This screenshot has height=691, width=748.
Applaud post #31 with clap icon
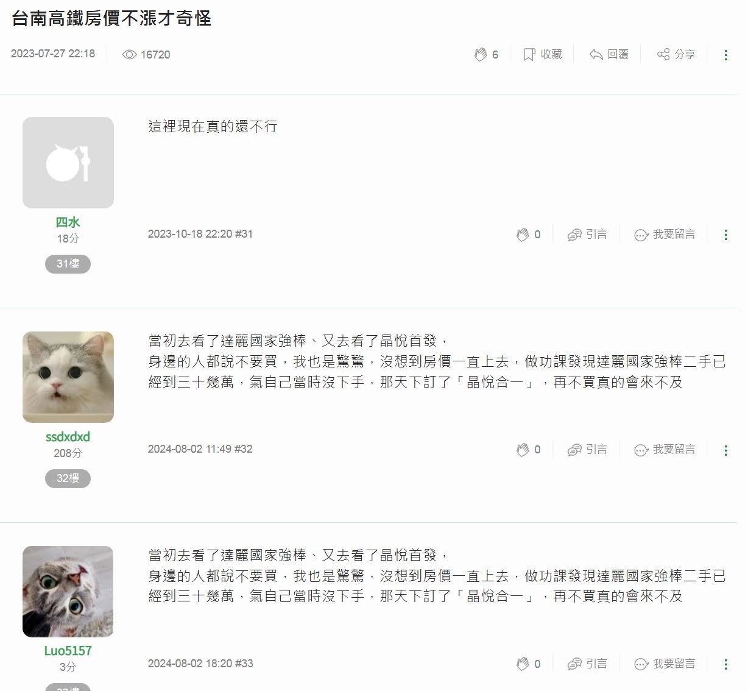click(x=523, y=235)
